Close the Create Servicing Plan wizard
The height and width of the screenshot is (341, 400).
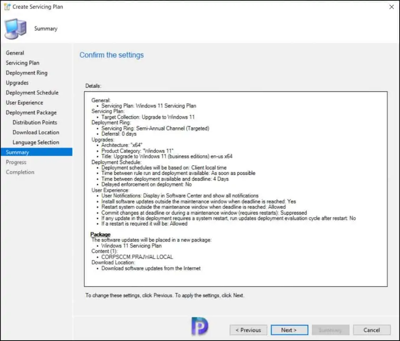pos(391,7)
